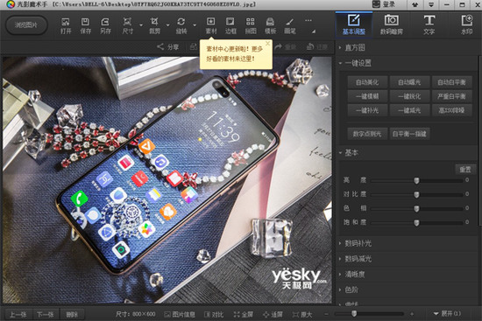Click the 文字 text tool tab
The image size is (482, 321).
coord(429,24)
